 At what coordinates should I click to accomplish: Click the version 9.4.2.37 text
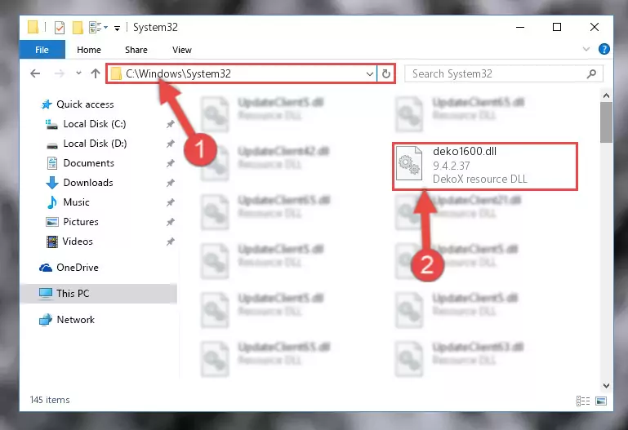(x=452, y=166)
